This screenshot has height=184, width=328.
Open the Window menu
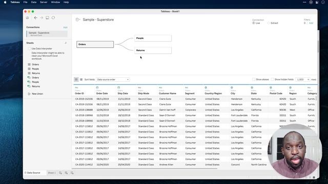tap(55, 2)
